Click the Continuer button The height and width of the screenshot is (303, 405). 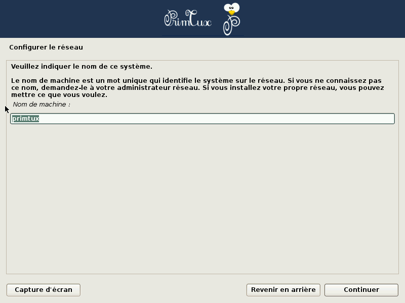click(x=361, y=290)
